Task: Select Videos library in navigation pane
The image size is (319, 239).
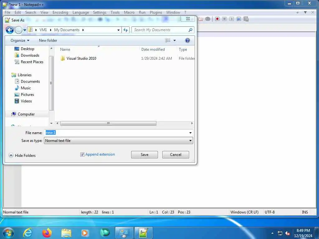Action: tap(26, 101)
